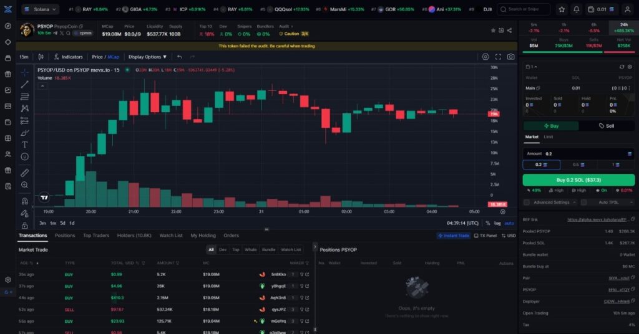Open the settings gear in left sidebar
639x334 pixels.
pyautogui.click(x=7, y=280)
